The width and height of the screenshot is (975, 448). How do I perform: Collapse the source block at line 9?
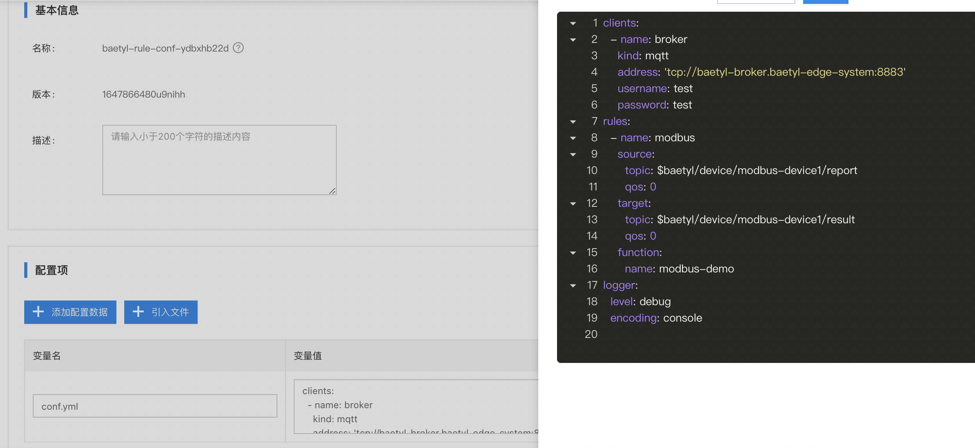click(573, 155)
